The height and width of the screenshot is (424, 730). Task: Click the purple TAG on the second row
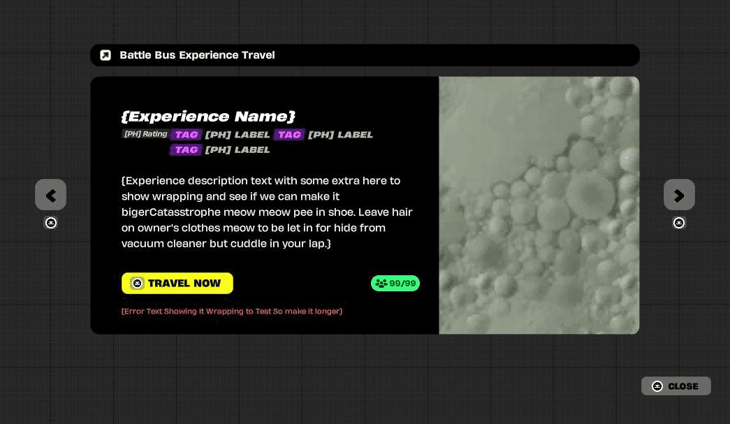(186, 149)
